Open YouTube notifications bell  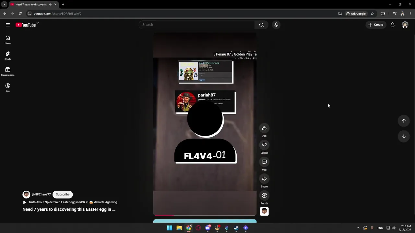click(393, 25)
